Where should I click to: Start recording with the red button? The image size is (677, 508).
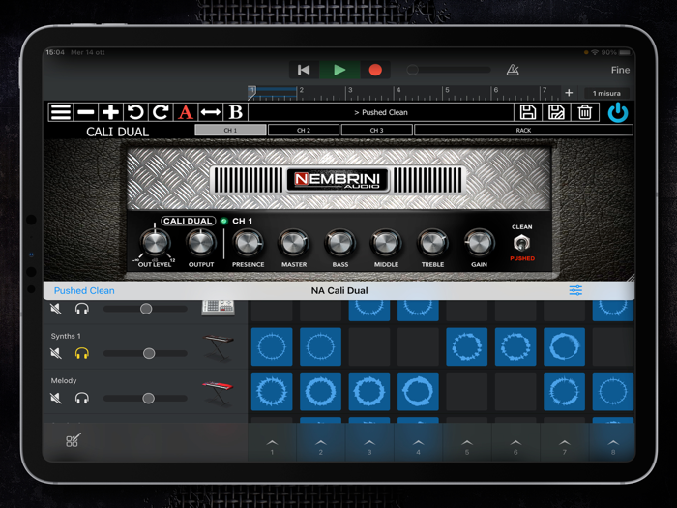375,70
